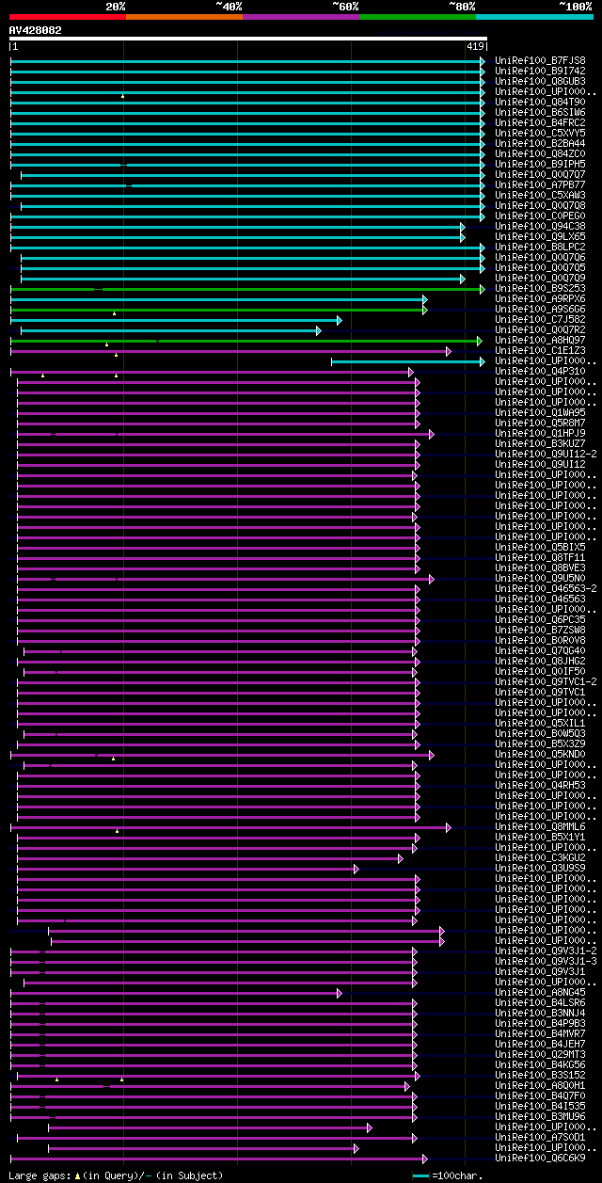This screenshot has width=602, height=1183.
Task: Click the UniRef100_Q9U5N0 label
Action: click(x=540, y=578)
